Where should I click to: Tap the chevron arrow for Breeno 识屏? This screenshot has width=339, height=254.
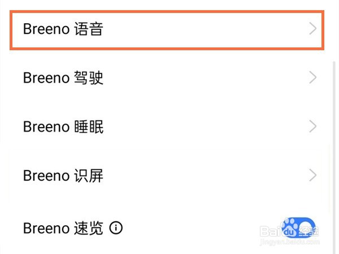313,176
